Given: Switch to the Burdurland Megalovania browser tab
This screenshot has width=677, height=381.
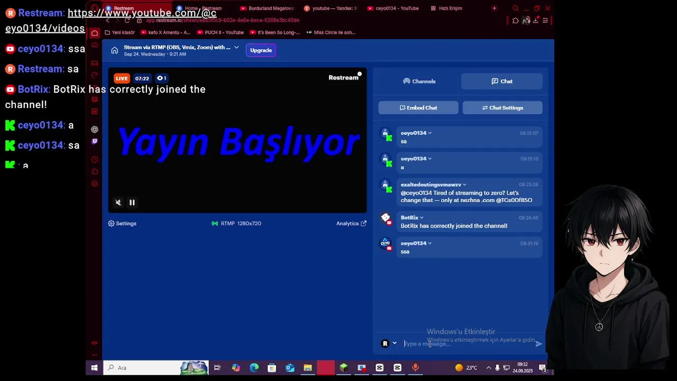Looking at the screenshot, I should tap(267, 8).
